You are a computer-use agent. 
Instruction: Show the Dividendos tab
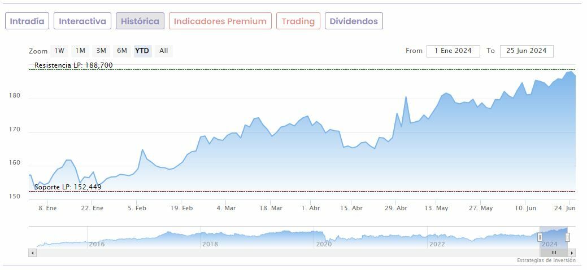(x=354, y=21)
